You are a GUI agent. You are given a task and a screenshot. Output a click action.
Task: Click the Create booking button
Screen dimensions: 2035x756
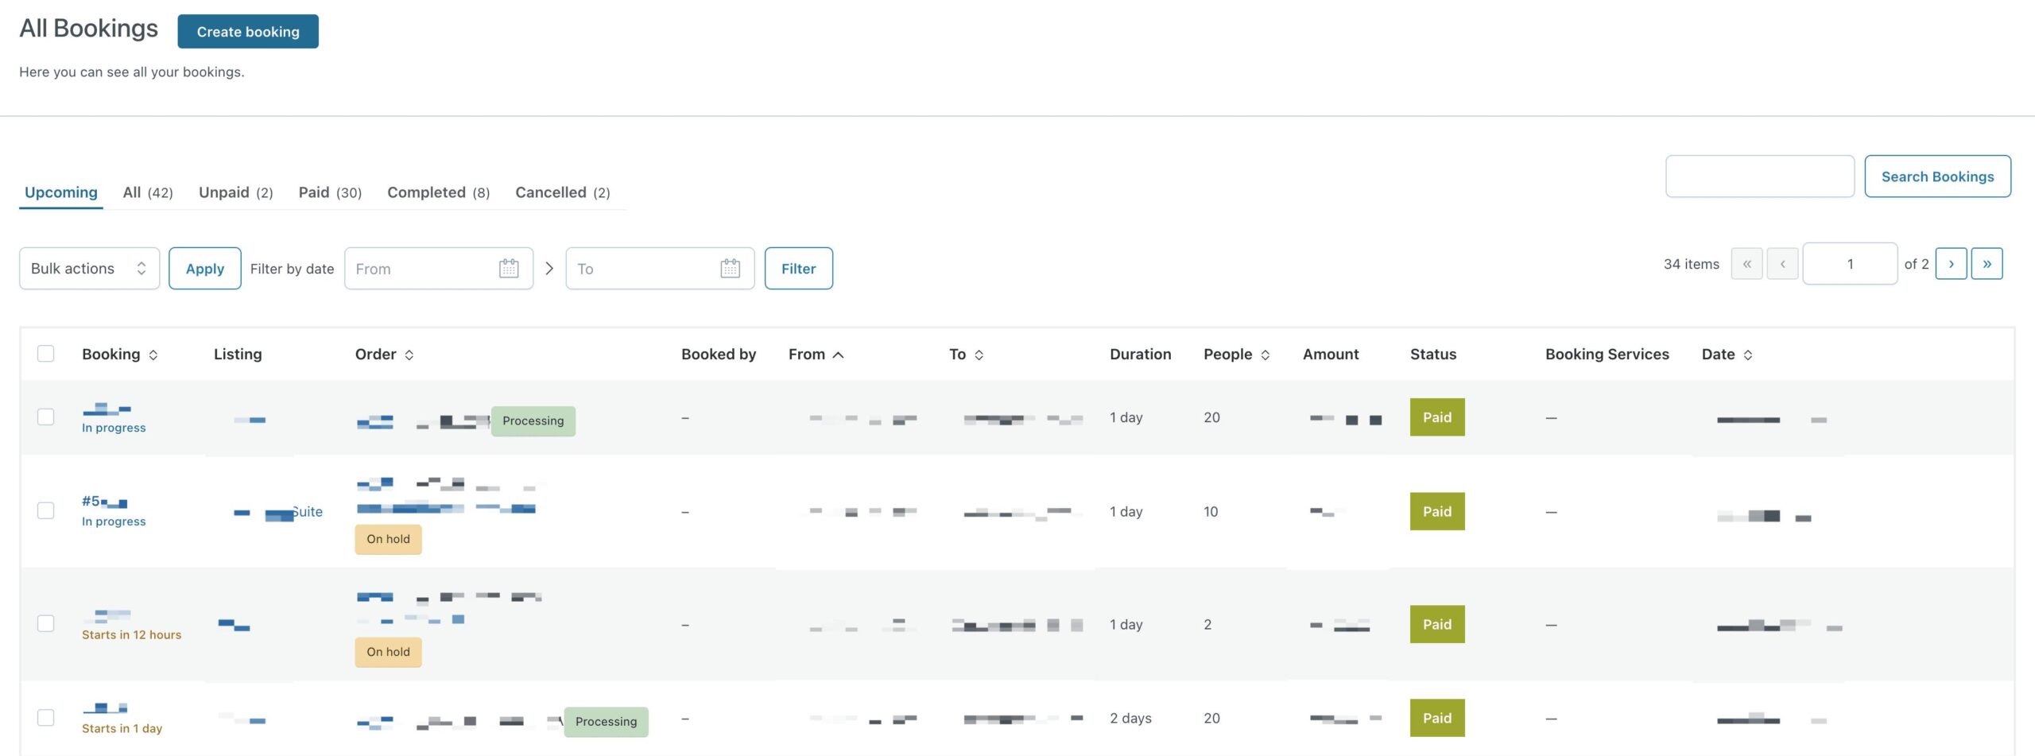tap(247, 32)
